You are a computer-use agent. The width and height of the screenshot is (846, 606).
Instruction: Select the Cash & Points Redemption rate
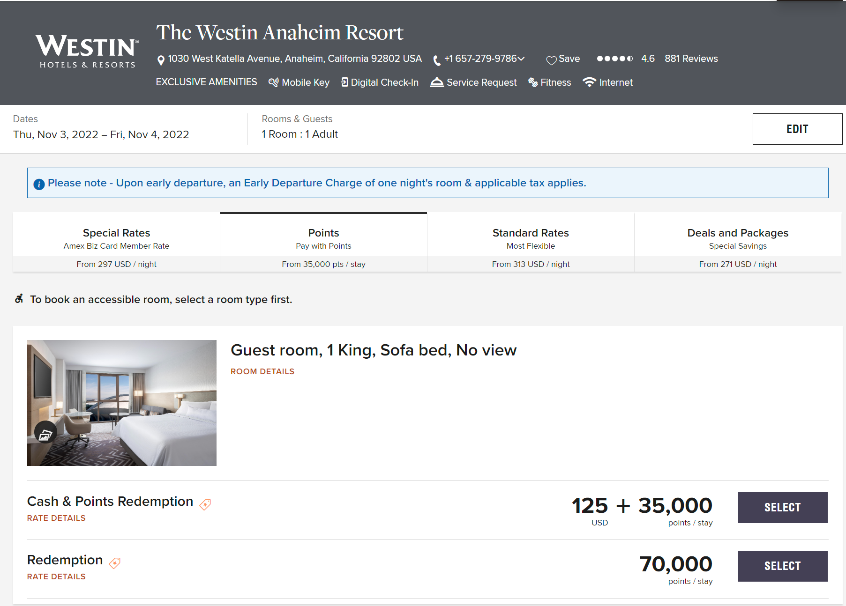pos(782,507)
